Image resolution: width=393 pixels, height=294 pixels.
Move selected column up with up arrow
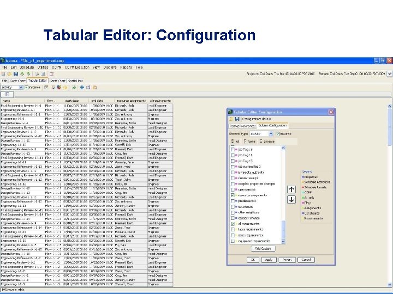pos(291,189)
